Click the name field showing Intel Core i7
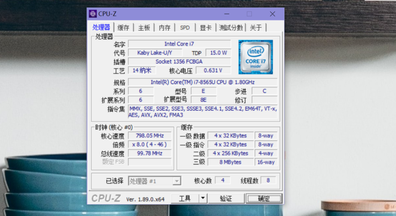The image size is (396, 216). click(179, 44)
